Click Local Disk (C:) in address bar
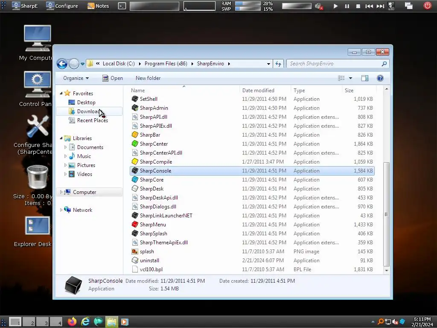437x328 pixels. pos(119,64)
